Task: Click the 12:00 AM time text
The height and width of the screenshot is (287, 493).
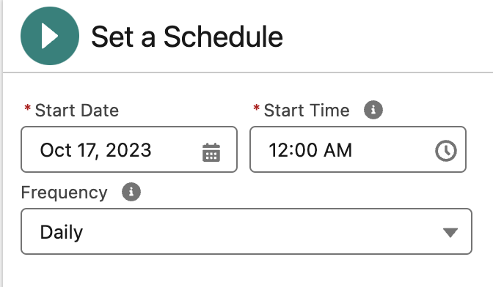Action: pos(310,150)
